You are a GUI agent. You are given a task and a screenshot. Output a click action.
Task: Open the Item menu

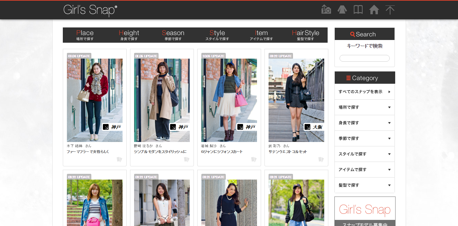(x=261, y=35)
